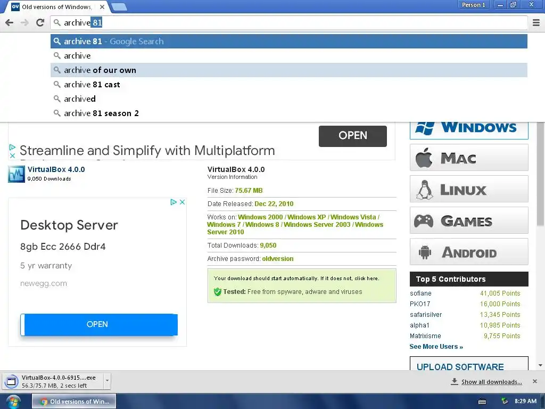The height and width of the screenshot is (409, 545).
Task: Select the "archive of our own" suggestion
Action: tap(288, 70)
